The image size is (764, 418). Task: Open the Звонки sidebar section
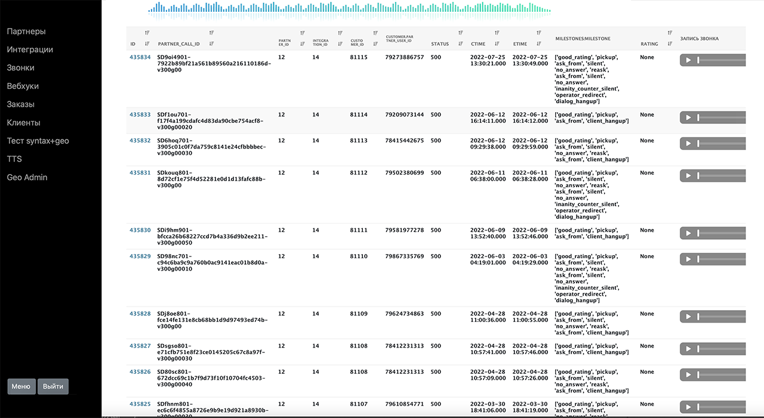pos(21,68)
